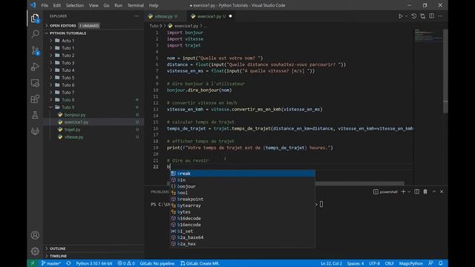This screenshot has height=267, width=475.
Task: Switch to the vitesse.py tab
Action: [x=163, y=16]
